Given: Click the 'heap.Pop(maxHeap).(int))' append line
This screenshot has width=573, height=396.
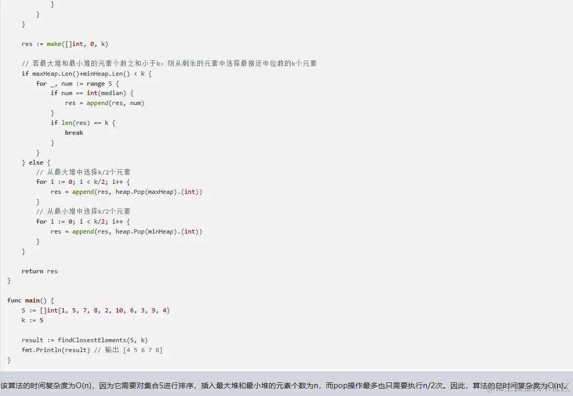Looking at the screenshot, I should tap(126, 192).
